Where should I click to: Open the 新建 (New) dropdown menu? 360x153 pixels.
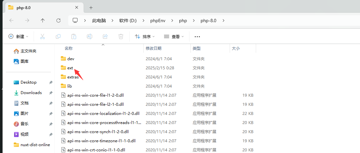(x=19, y=36)
